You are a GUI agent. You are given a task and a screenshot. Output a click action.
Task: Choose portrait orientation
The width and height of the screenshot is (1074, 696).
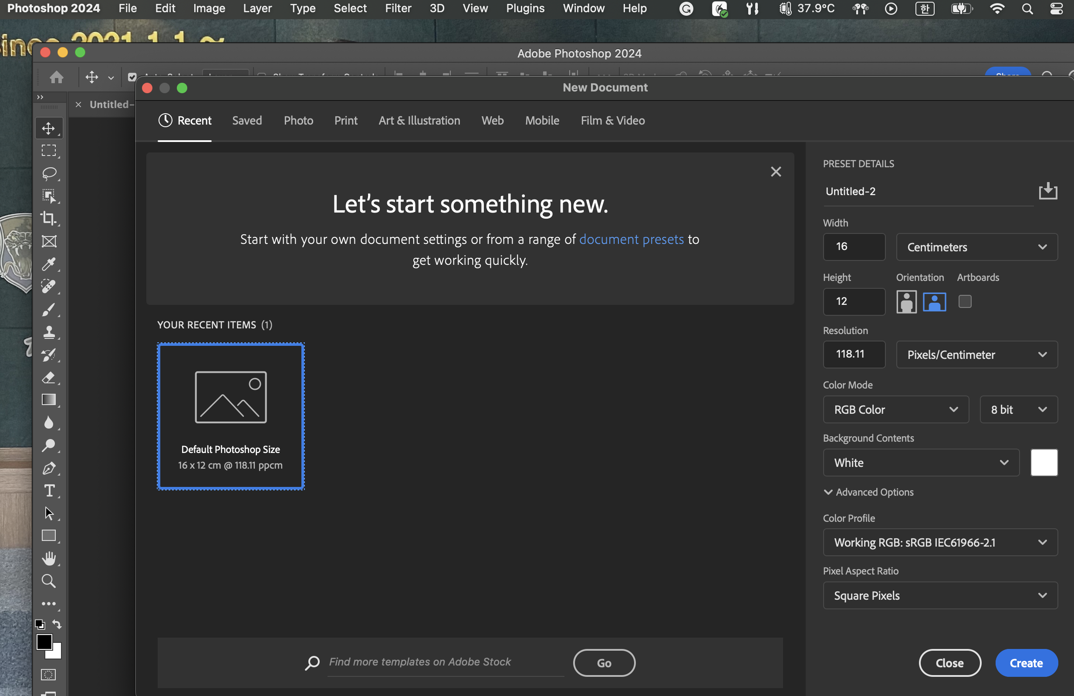(x=906, y=301)
